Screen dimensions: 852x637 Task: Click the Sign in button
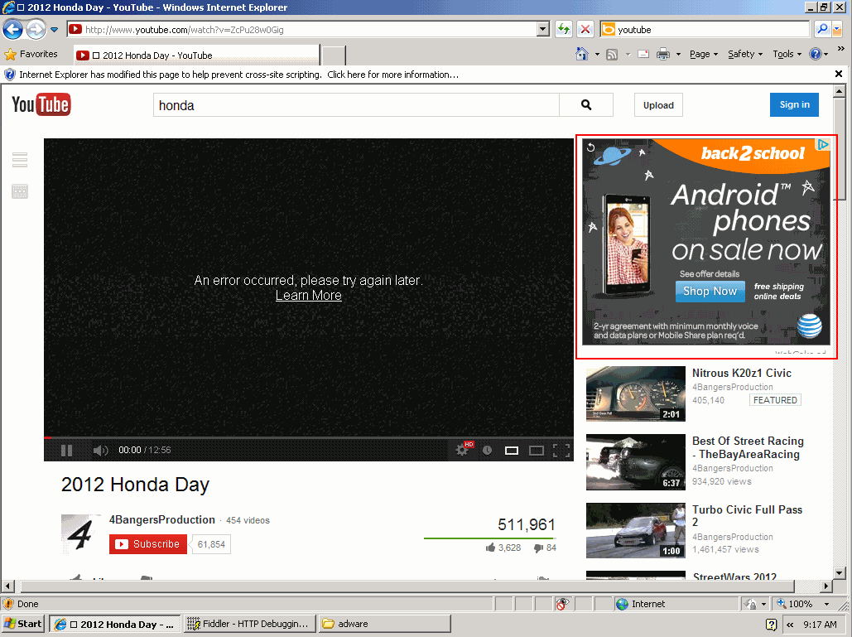(794, 105)
